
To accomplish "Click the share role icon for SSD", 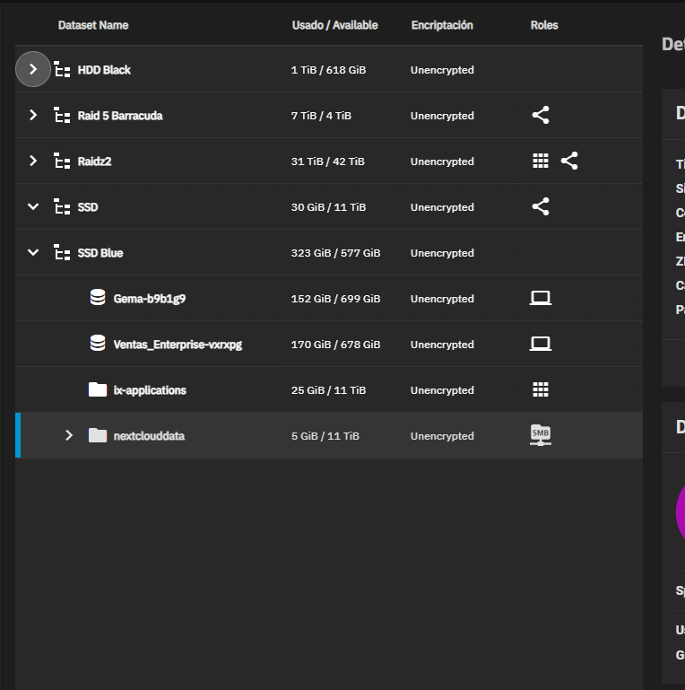I will click(541, 206).
